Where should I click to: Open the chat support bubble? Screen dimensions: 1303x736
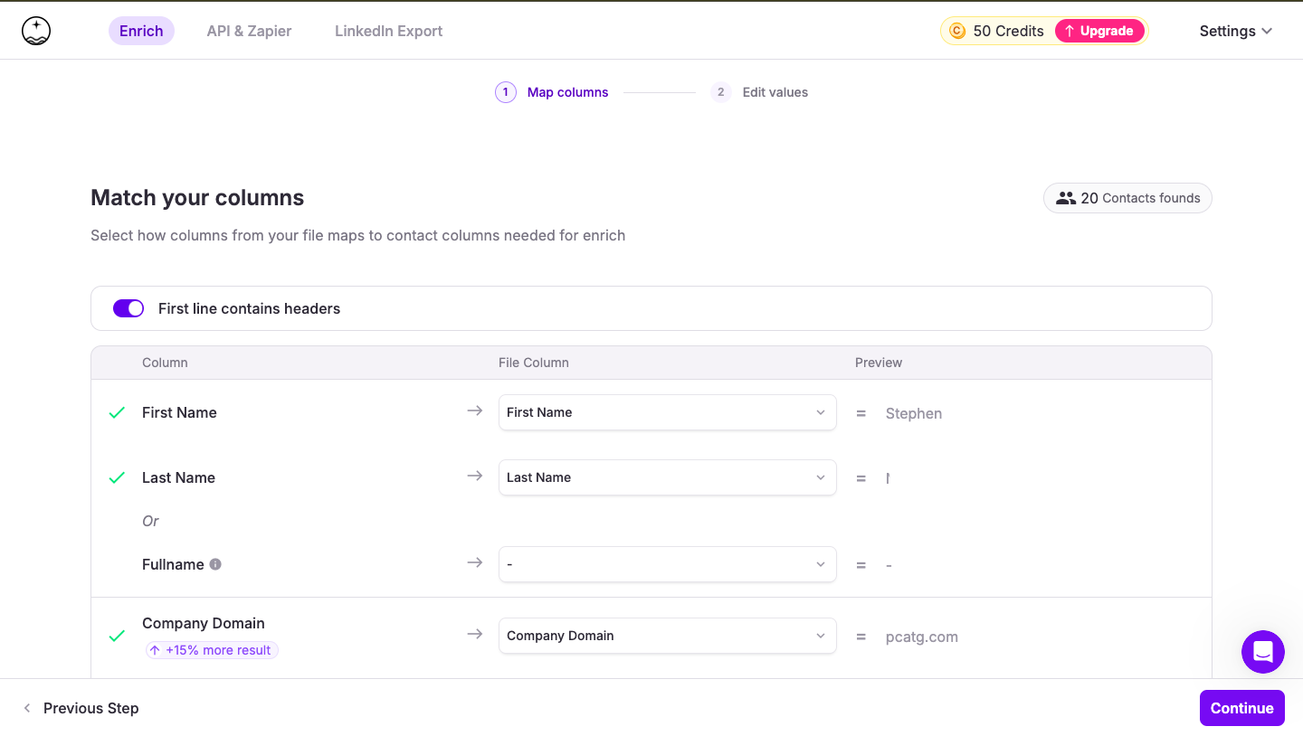(x=1262, y=651)
